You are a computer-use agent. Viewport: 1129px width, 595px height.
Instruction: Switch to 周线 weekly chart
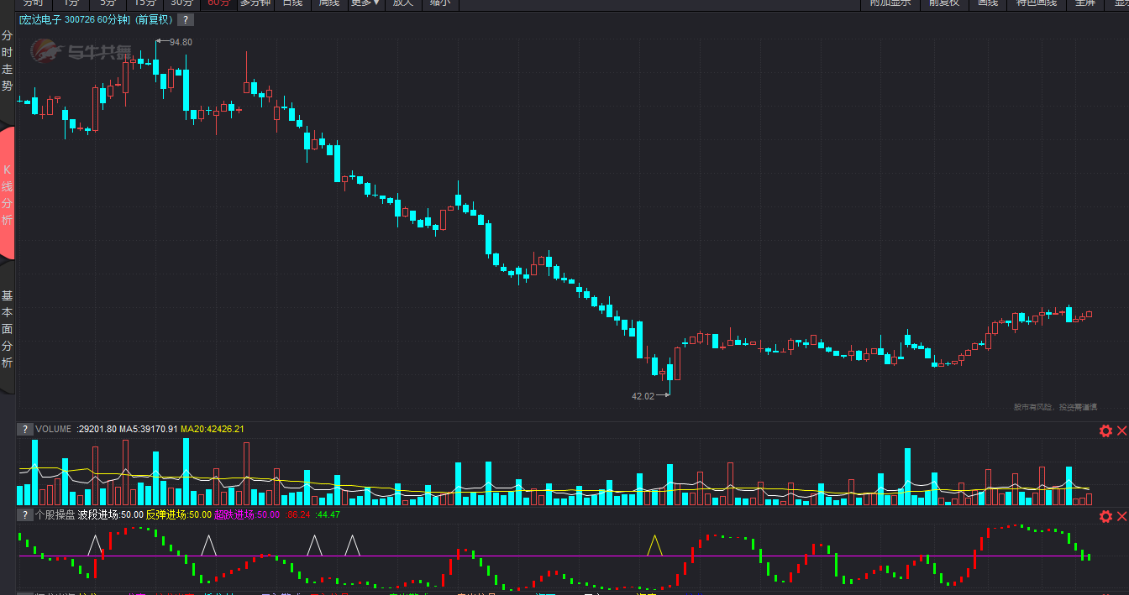(x=329, y=3)
